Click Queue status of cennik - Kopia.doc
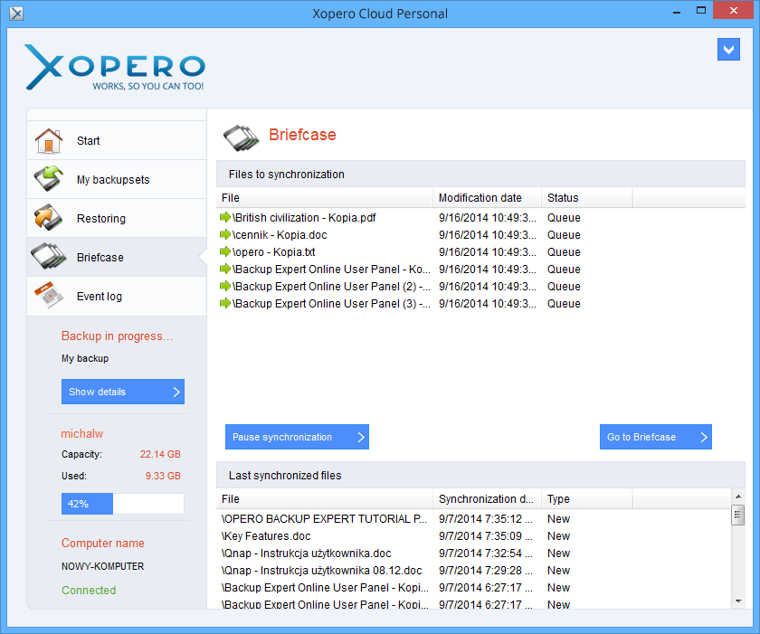The image size is (760, 634). [564, 235]
